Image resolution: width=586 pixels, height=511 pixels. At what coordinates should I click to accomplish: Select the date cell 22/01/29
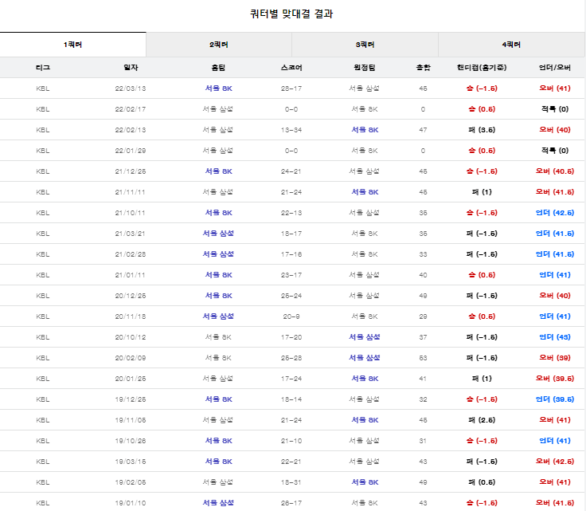pos(131,151)
